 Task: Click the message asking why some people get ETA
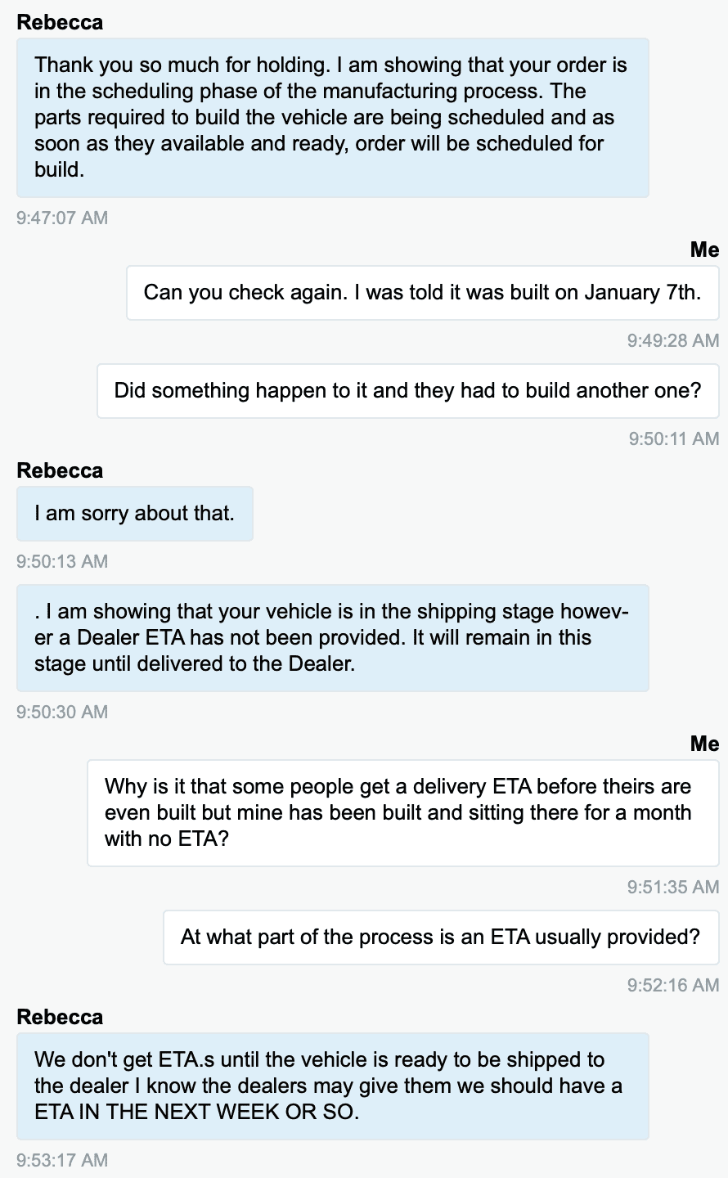403,813
